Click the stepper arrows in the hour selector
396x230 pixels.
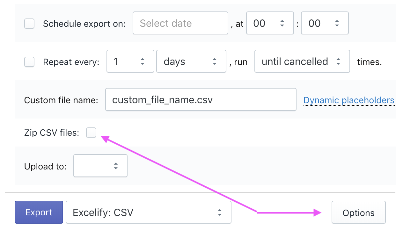tap(282, 23)
